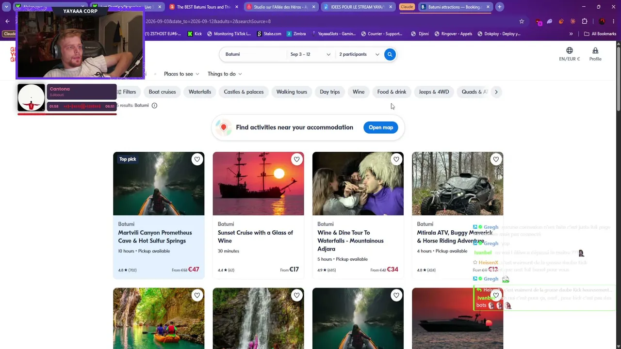
Task: Open the Djinni bookmark
Action: pyautogui.click(x=420, y=34)
